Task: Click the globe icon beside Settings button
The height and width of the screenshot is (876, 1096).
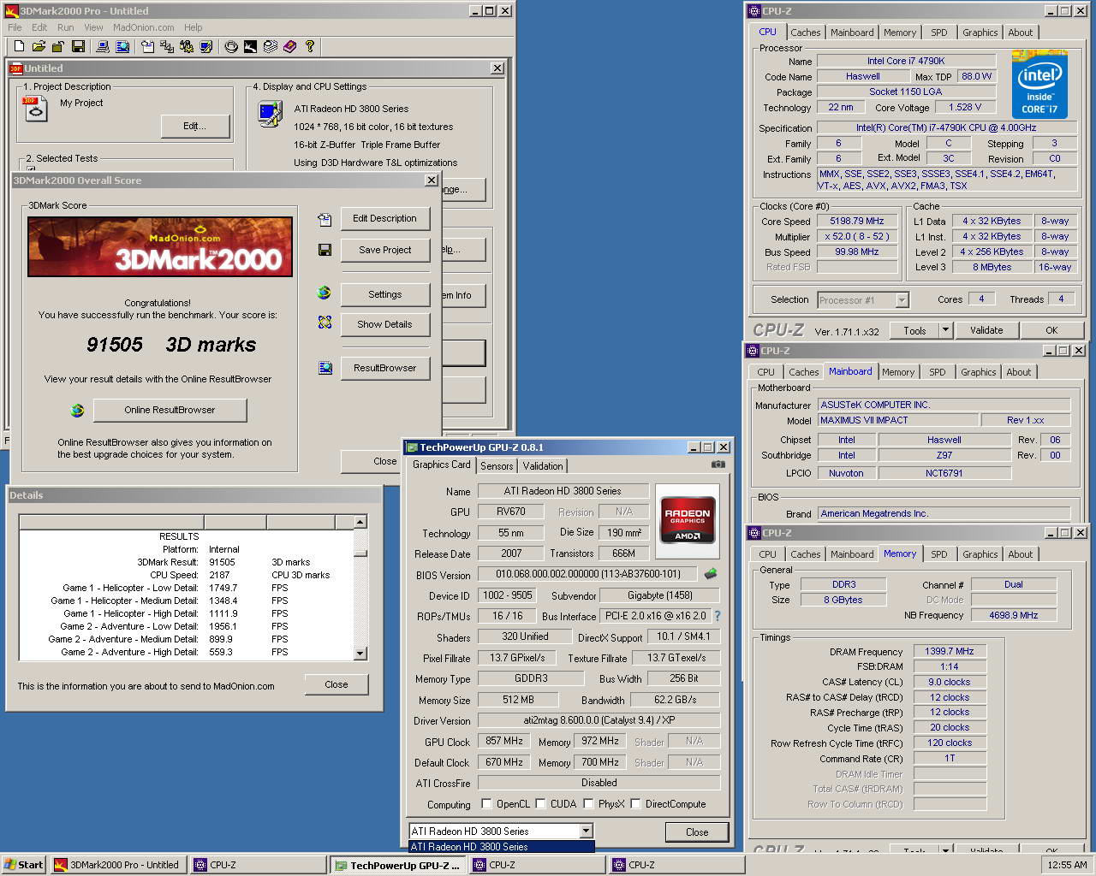Action: 324,293
